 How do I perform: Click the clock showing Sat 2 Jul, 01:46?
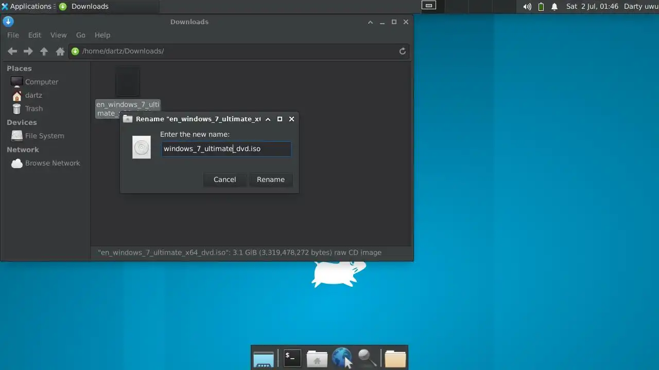(592, 6)
